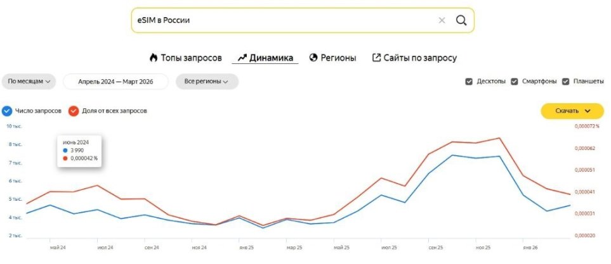This screenshot has height=264, width=611.
Task: Open the Регионы tab
Action: click(338, 58)
